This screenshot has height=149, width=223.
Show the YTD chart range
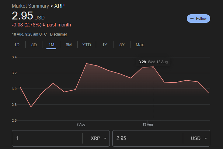coord(87,45)
